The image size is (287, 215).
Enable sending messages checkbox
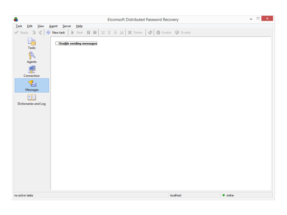(x=57, y=43)
